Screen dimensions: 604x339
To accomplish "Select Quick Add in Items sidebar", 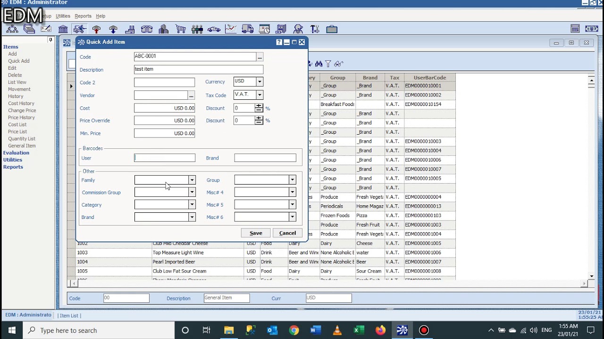I will click(x=19, y=61).
